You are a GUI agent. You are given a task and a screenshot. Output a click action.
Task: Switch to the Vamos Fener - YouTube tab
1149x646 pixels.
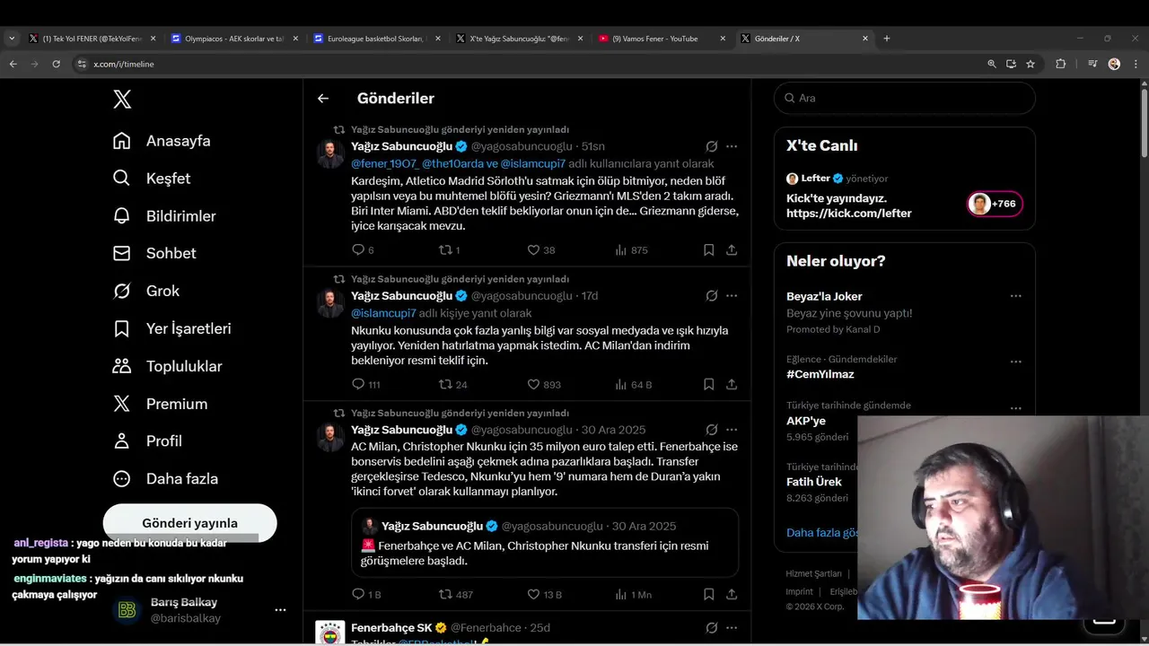pyautogui.click(x=662, y=39)
